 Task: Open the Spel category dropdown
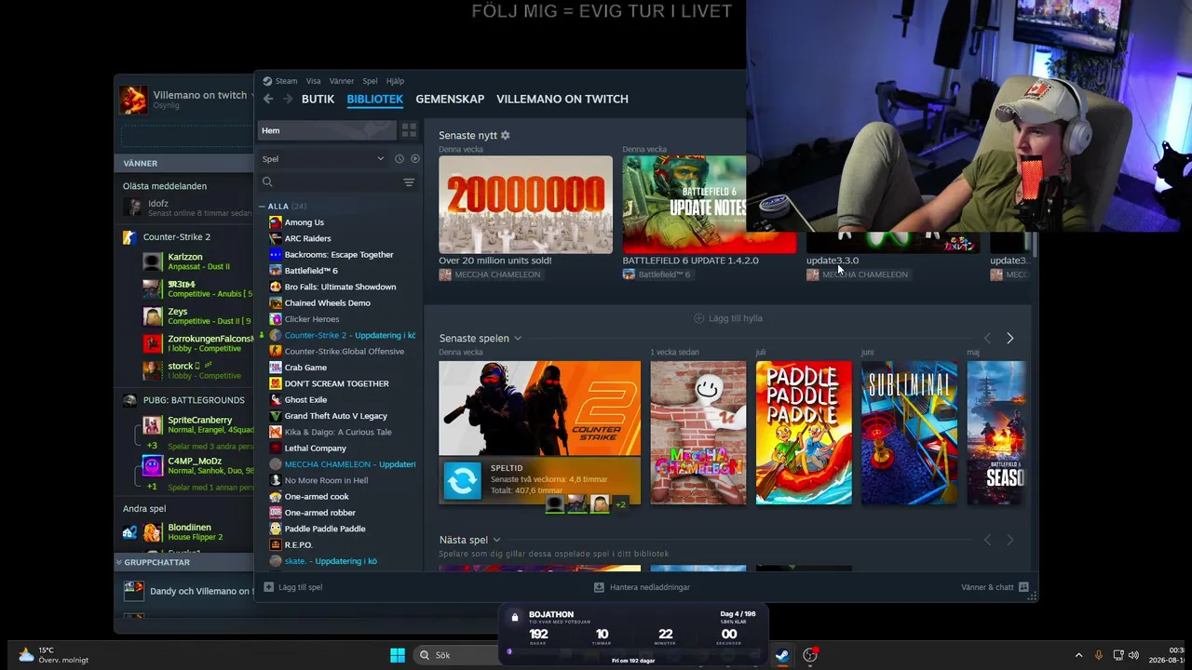(322, 159)
